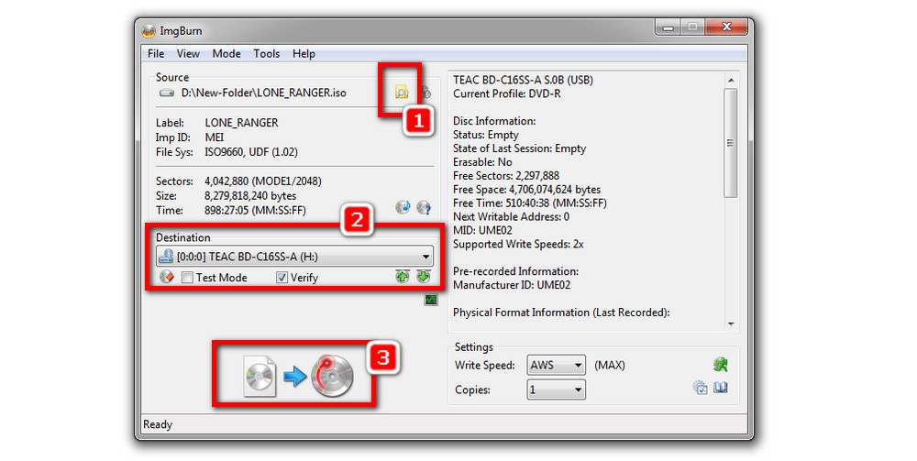The height and width of the screenshot is (461, 917).
Task: Click the Ready status bar text
Action: coord(158,424)
